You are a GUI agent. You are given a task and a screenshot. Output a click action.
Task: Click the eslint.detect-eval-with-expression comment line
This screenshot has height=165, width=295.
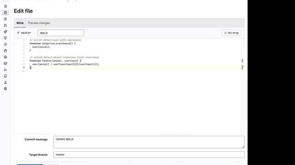click(x=55, y=40)
